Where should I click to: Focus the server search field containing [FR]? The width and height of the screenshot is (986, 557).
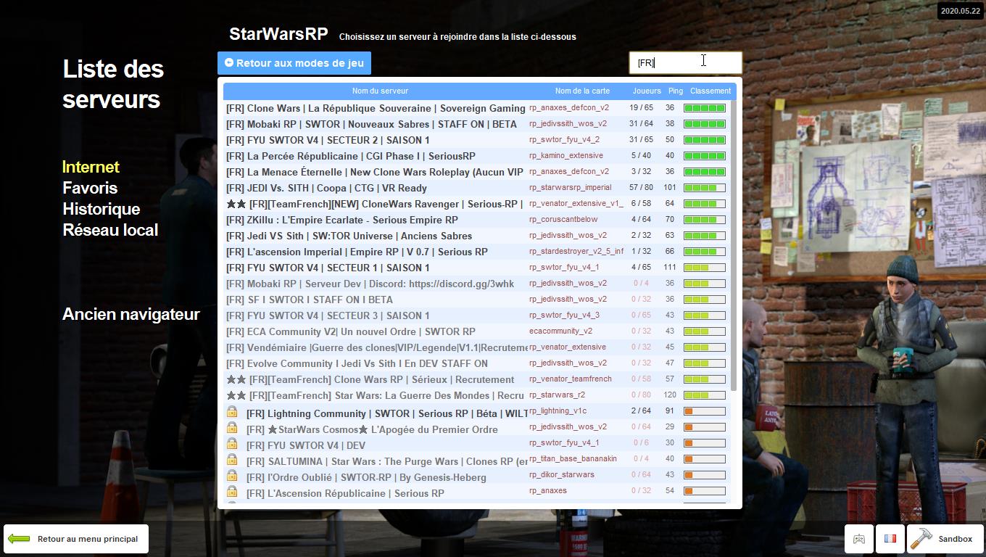pos(684,62)
